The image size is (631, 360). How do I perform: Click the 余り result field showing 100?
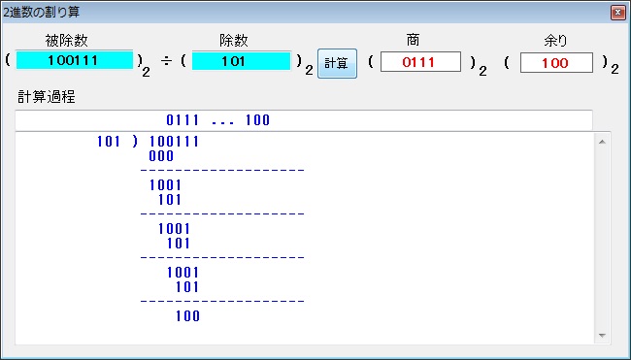(x=556, y=63)
